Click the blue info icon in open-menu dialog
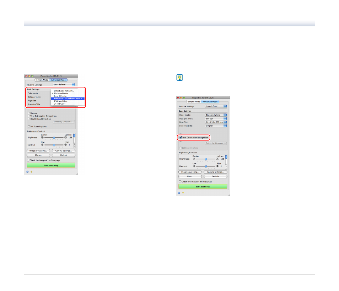Viewport: 339px width, 291px height. pyautogui.click(x=27, y=172)
